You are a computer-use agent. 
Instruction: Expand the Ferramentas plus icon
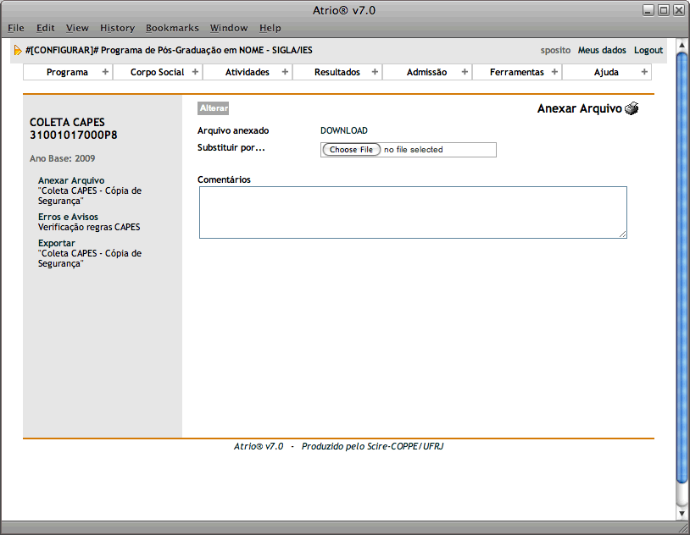pyautogui.click(x=554, y=72)
